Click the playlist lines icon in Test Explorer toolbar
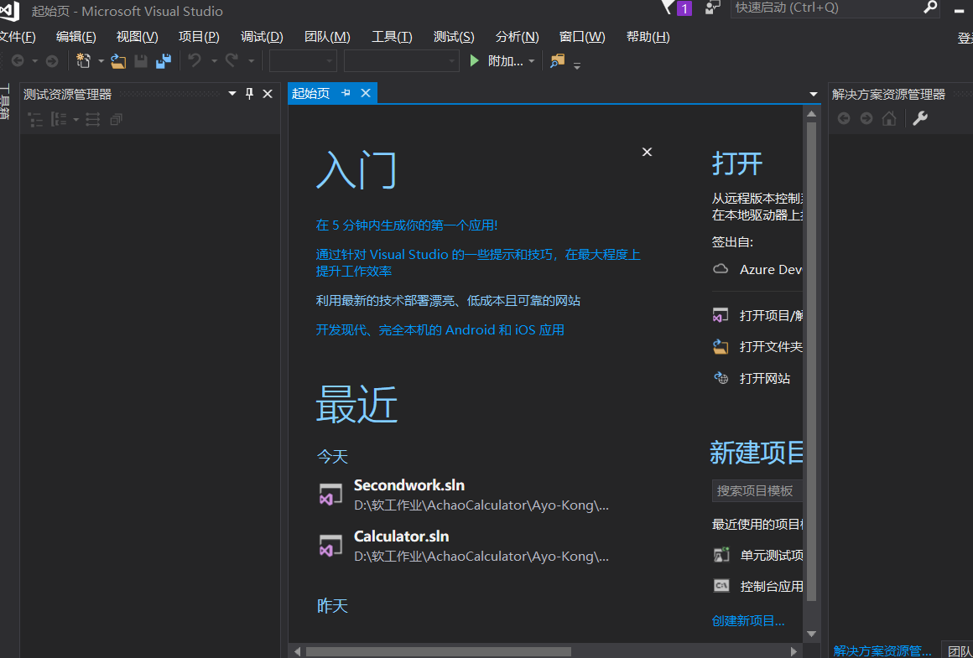 click(92, 120)
